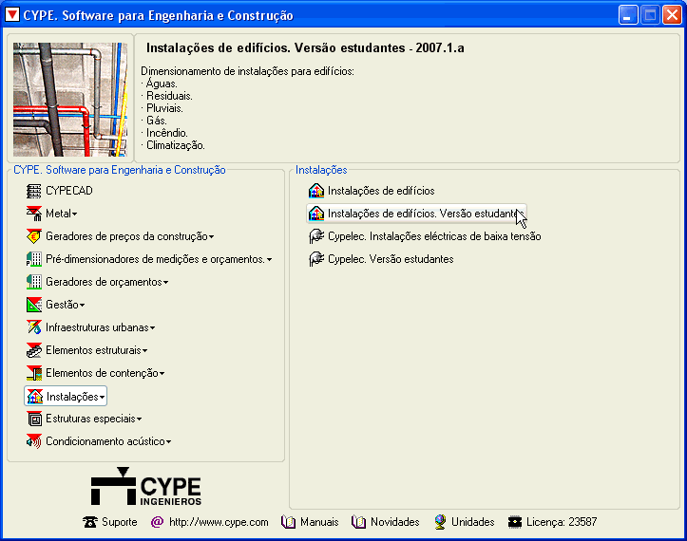
Task: Expand Elementos estruturais dropdown arrow
Action: [x=144, y=350]
